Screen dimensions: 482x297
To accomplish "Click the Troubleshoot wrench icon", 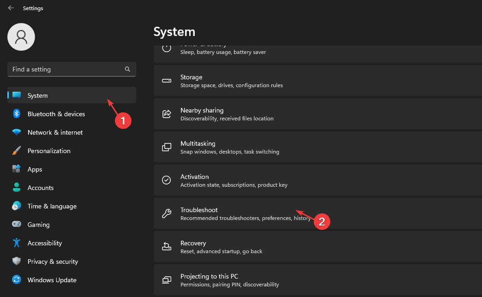I will (x=167, y=213).
